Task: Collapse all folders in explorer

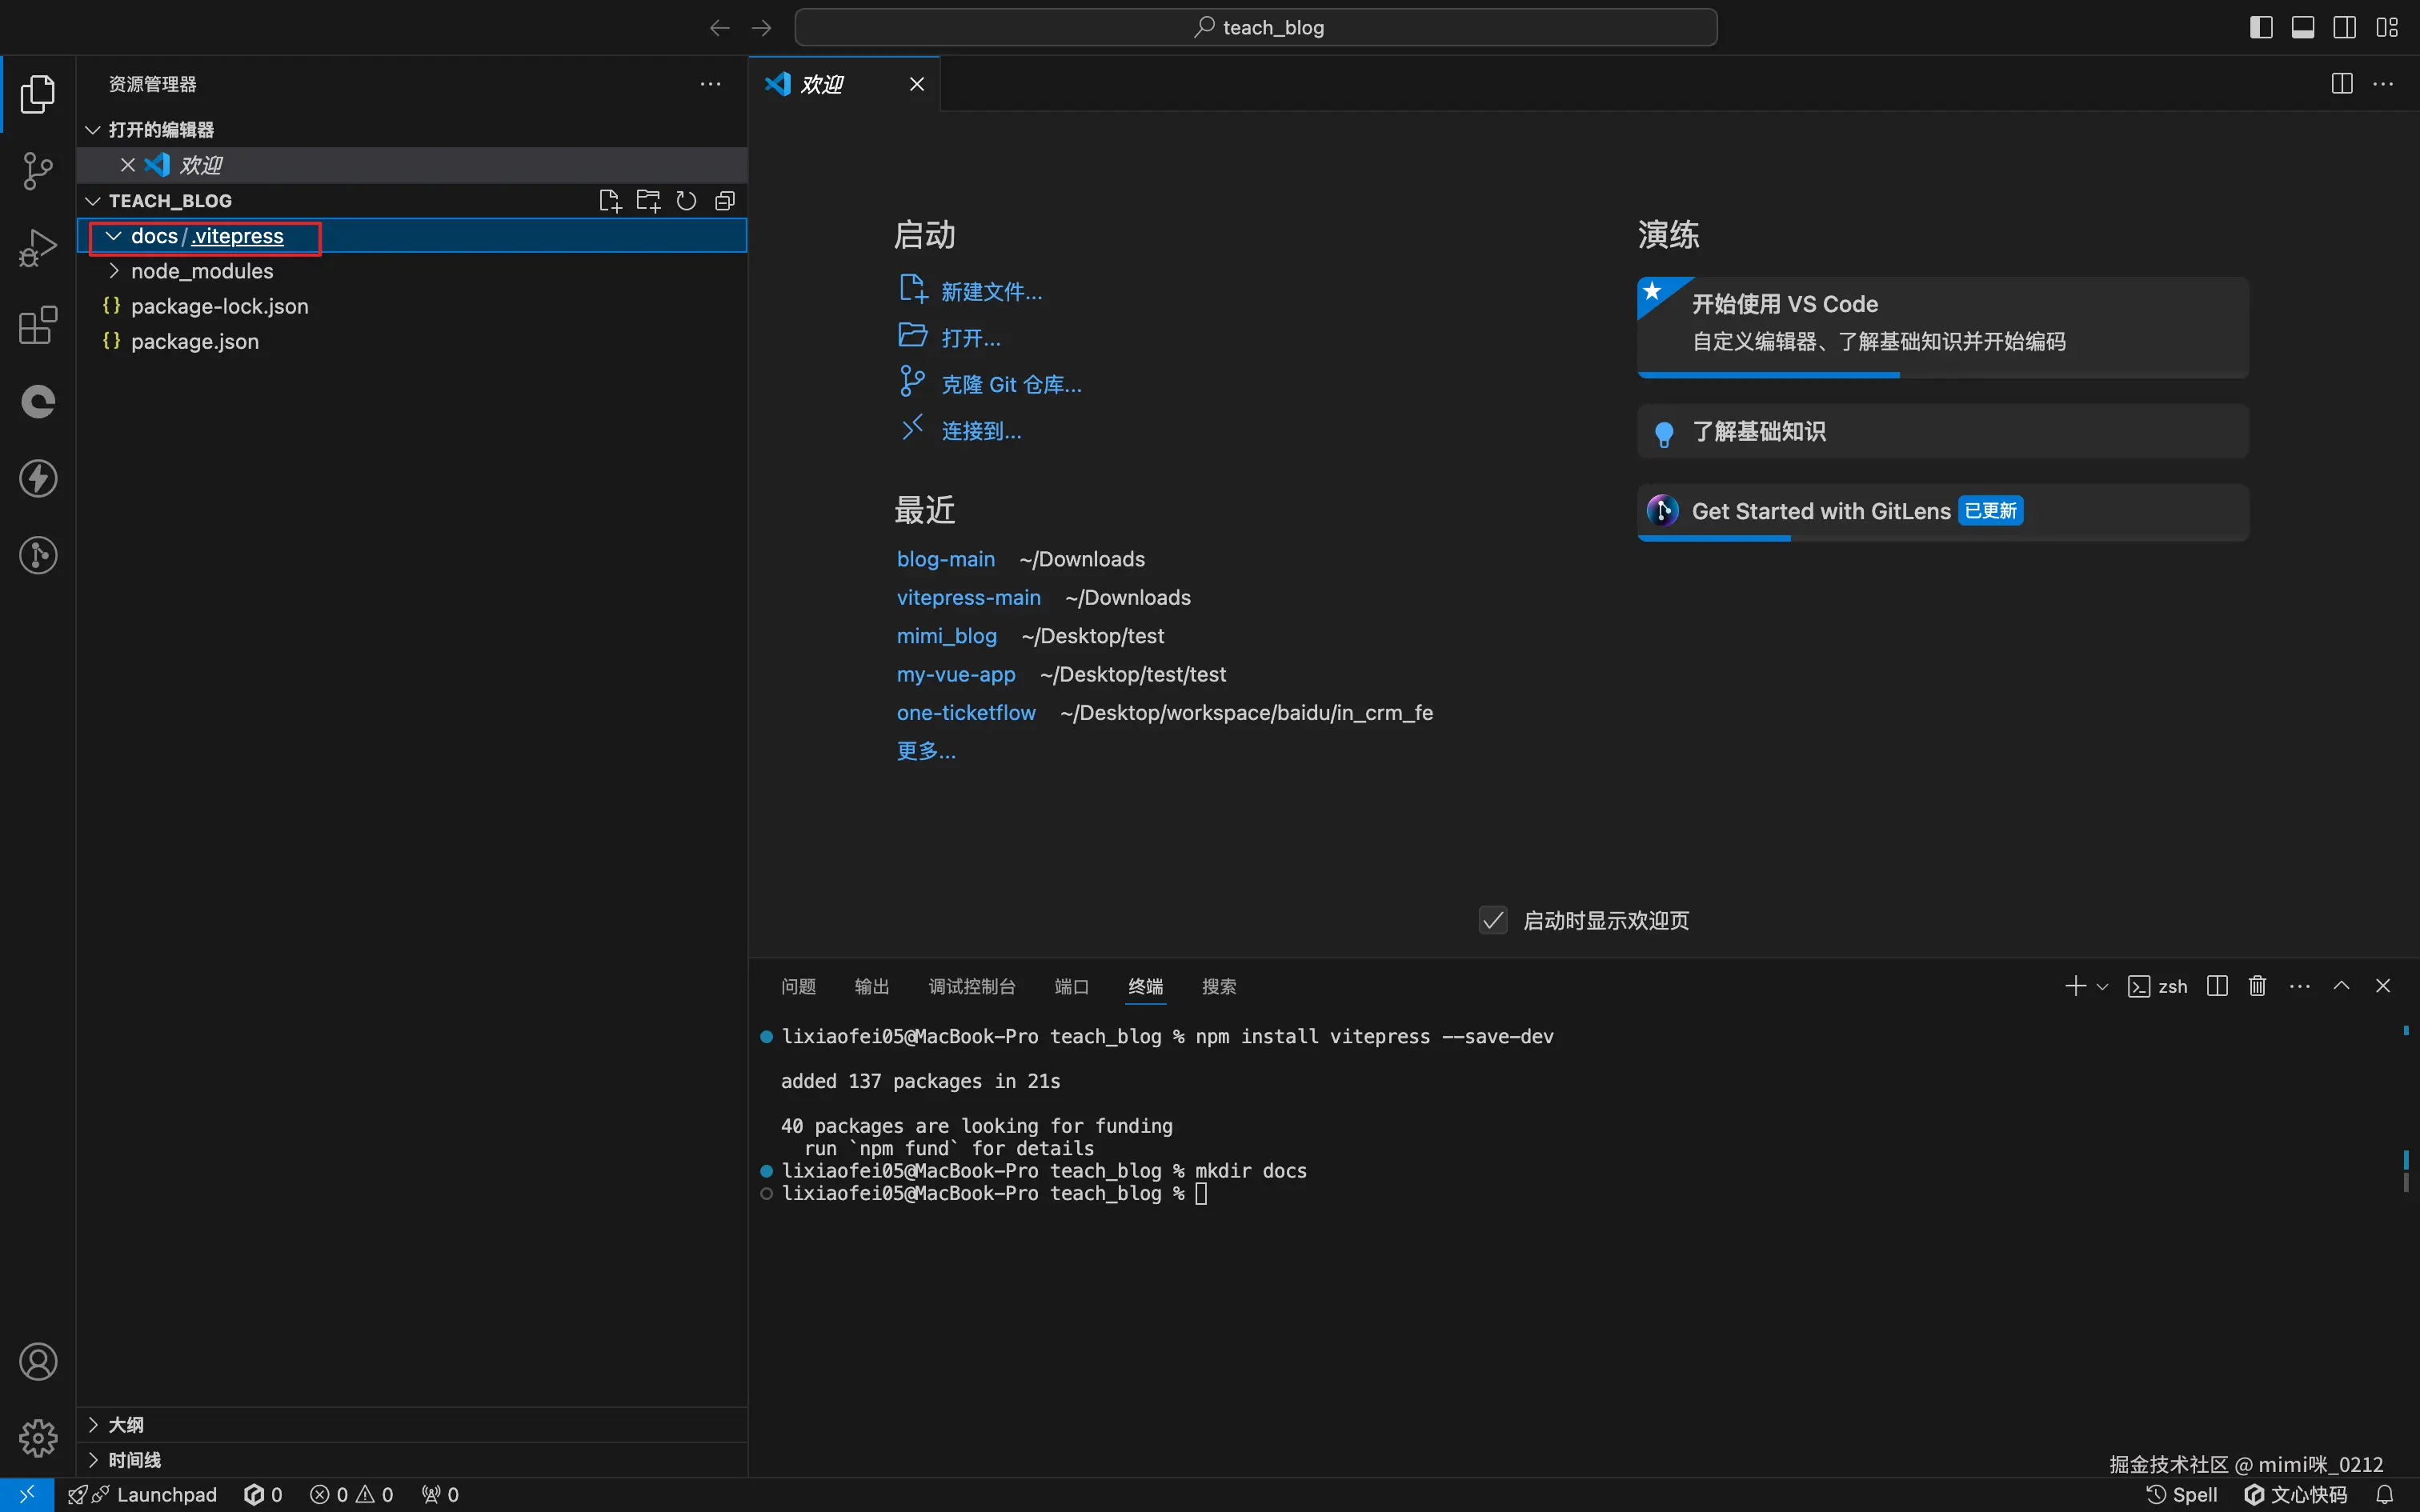Action: (x=725, y=201)
